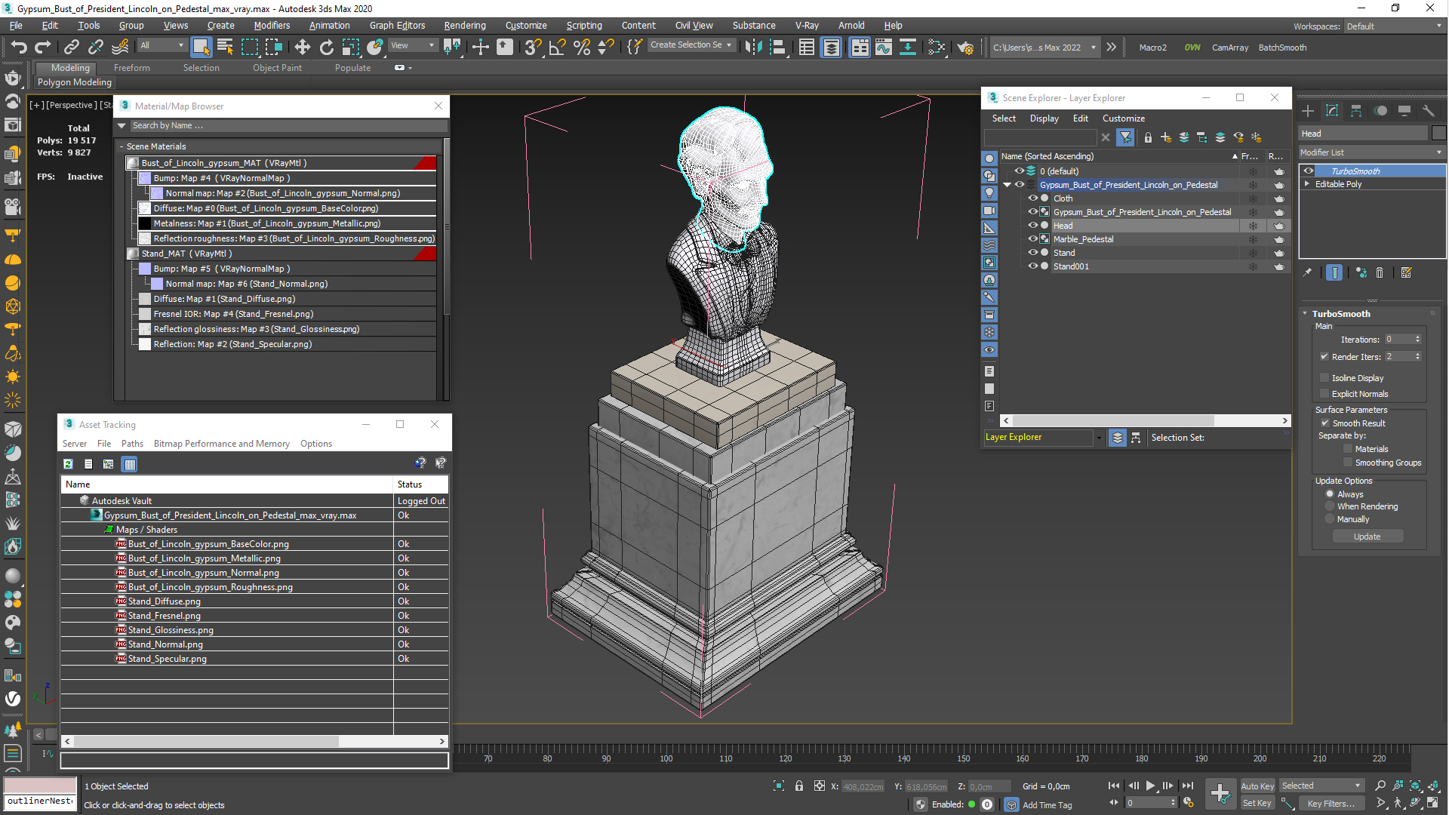
Task: Enable the Isoline Display checkbox
Action: pos(1324,378)
